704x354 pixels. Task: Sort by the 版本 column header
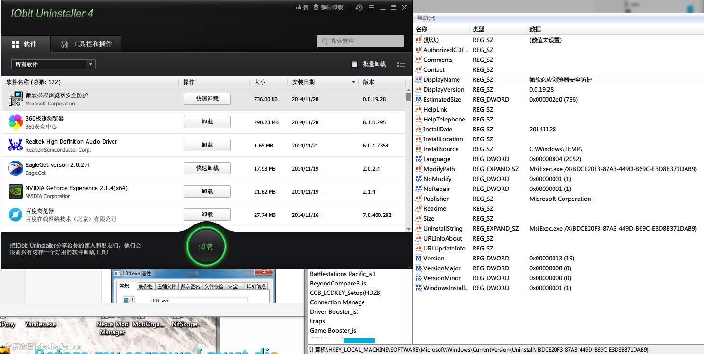[382, 82]
